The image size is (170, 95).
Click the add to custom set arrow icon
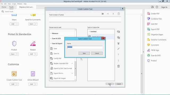pyautogui.click(x=81, y=59)
